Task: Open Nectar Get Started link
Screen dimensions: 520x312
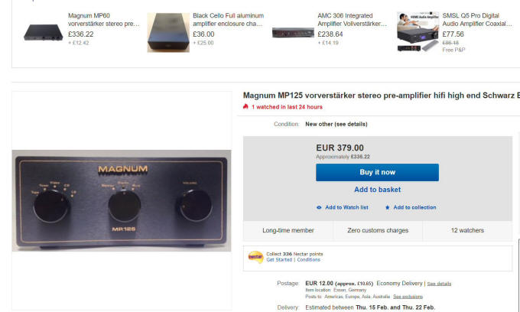Action: tap(280, 260)
